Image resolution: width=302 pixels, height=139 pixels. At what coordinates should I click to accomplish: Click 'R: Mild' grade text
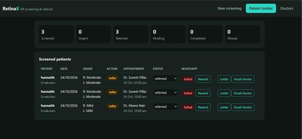[88, 106]
